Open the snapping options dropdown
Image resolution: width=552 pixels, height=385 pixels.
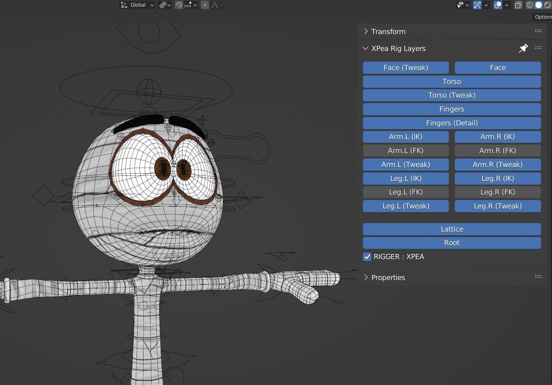[195, 5]
